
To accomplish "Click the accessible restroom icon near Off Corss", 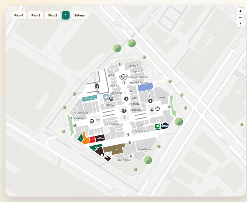I will (111, 99).
